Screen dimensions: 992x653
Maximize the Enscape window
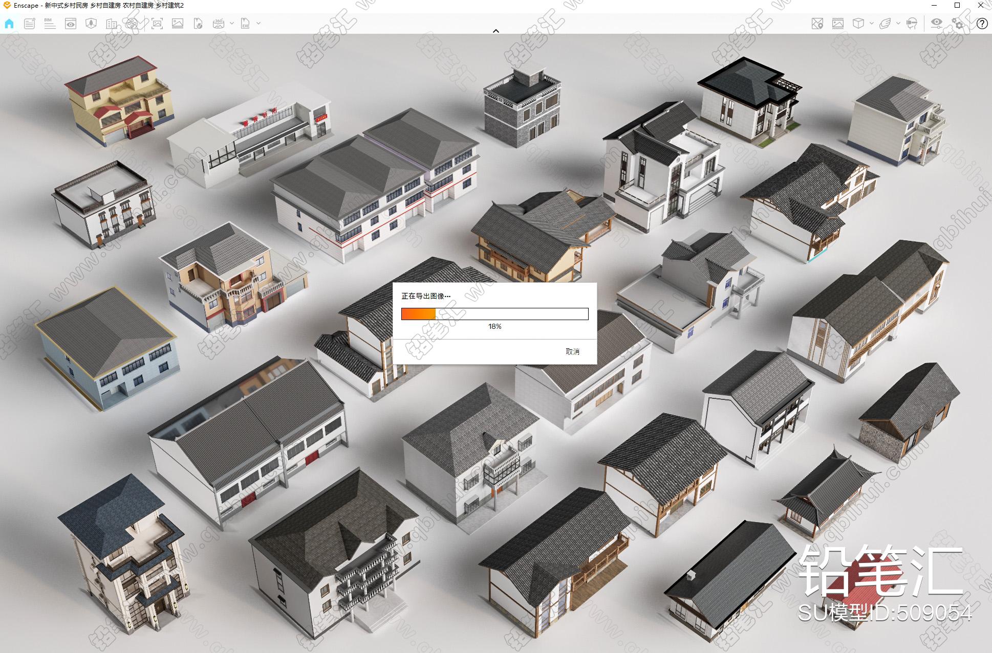click(x=957, y=5)
